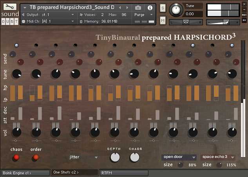Click the T letter of the DUST logo

[x=16, y=21]
